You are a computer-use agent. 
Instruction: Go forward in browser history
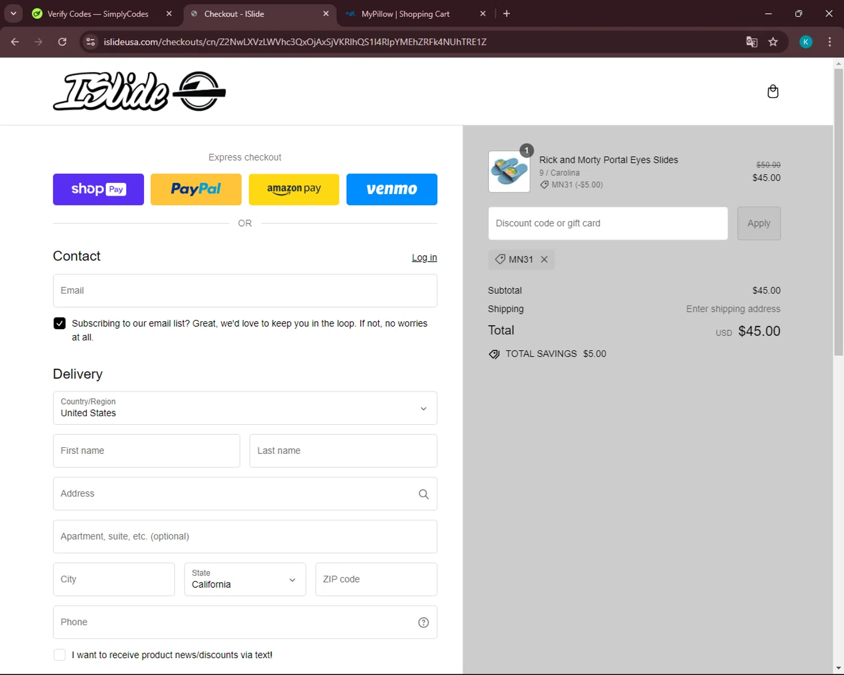pyautogui.click(x=38, y=42)
